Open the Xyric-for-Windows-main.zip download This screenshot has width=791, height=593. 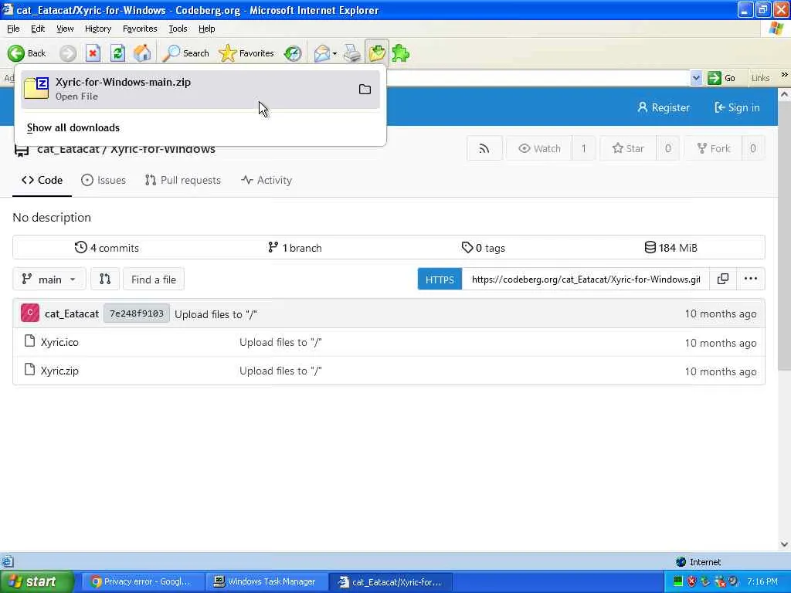point(200,89)
